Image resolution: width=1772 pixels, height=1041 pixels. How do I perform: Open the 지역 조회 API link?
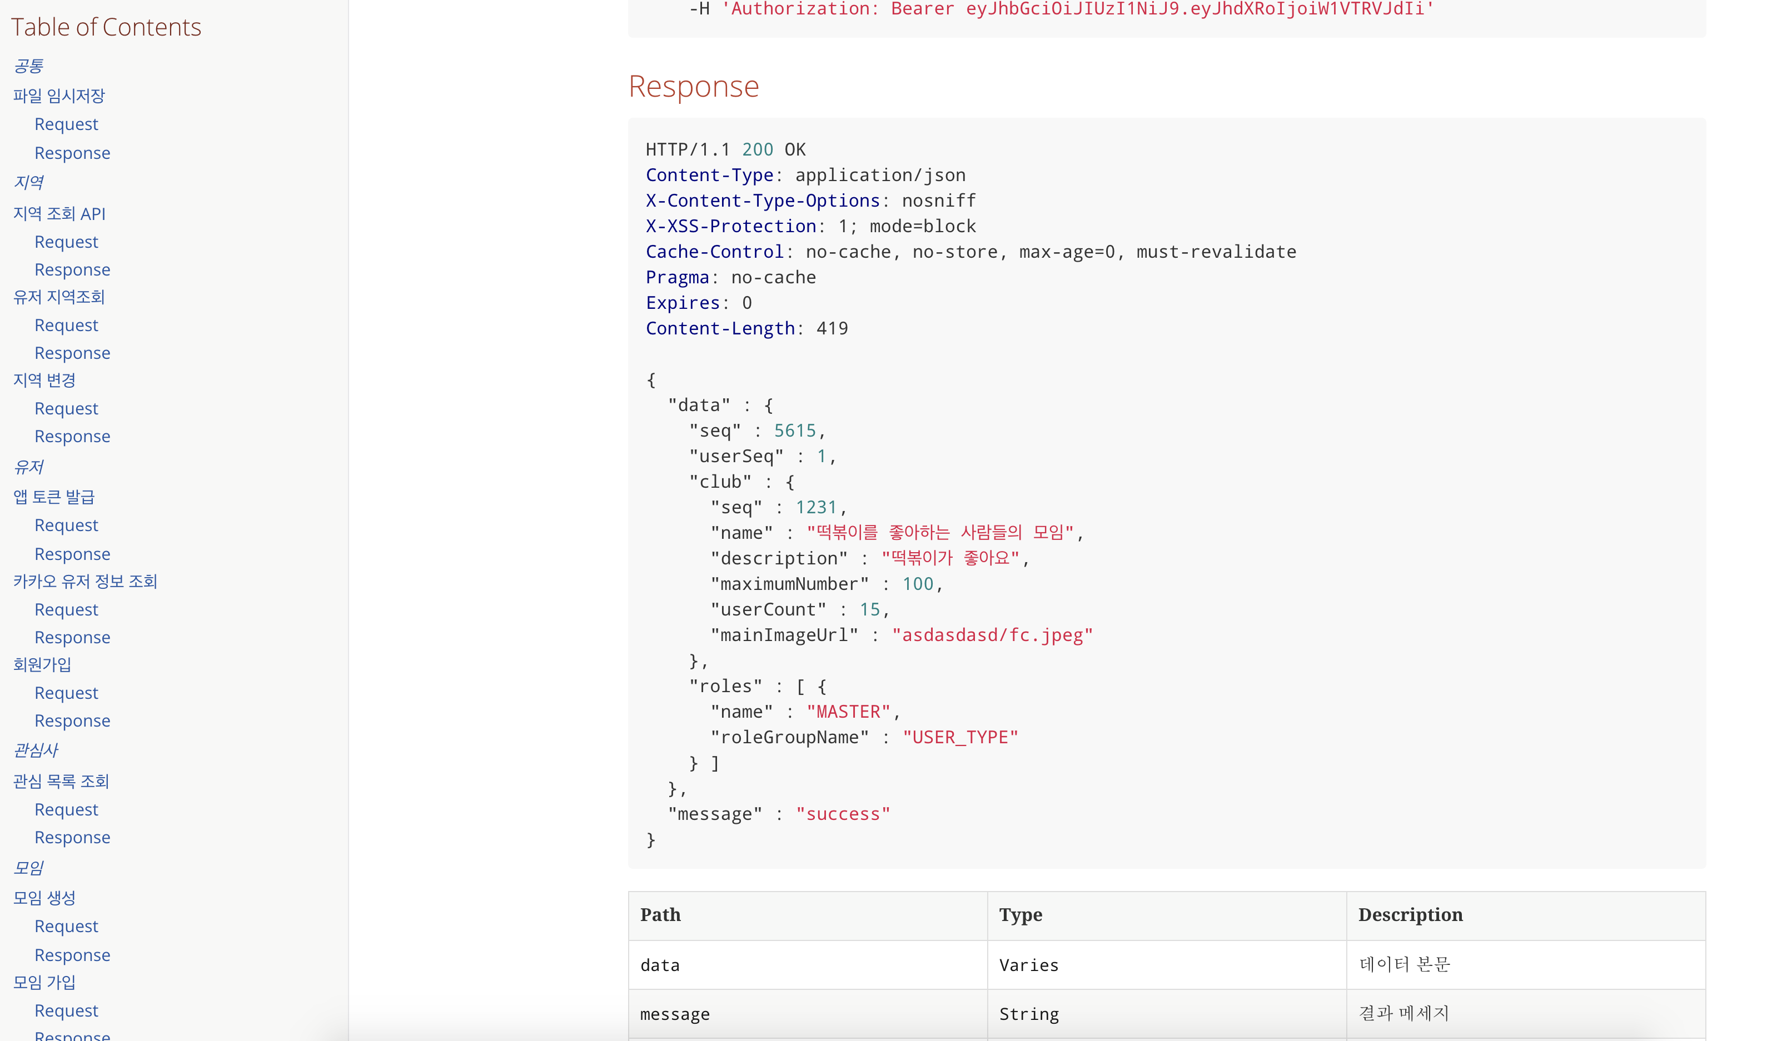[59, 214]
